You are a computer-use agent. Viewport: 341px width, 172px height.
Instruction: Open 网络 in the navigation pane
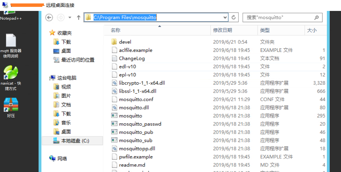tap(62, 159)
